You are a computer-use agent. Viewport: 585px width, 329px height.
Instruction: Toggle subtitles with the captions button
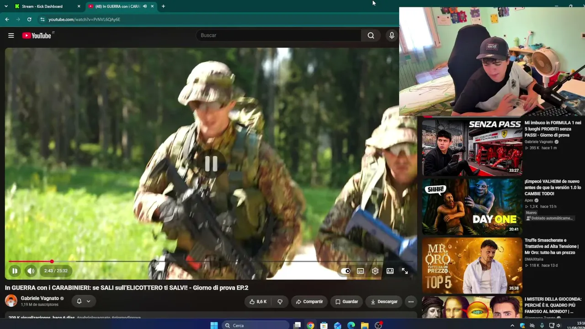click(361, 271)
